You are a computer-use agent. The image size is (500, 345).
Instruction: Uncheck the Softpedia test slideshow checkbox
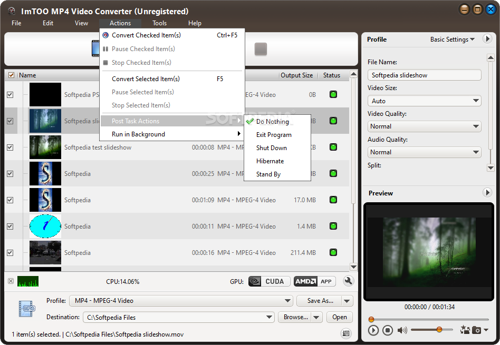(10, 147)
